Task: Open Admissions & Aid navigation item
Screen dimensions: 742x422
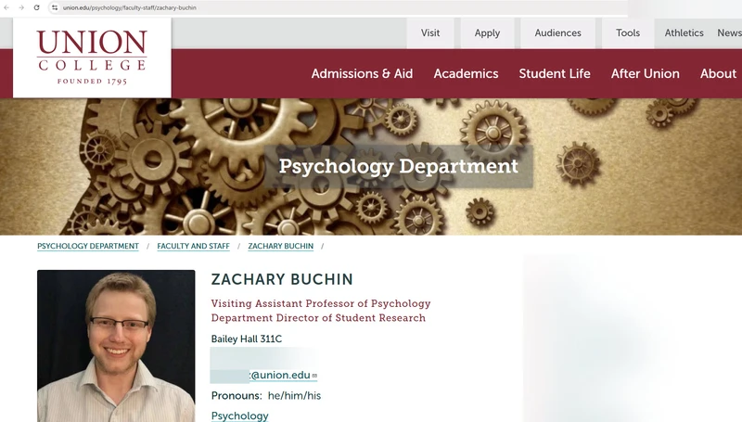Action: click(x=362, y=74)
